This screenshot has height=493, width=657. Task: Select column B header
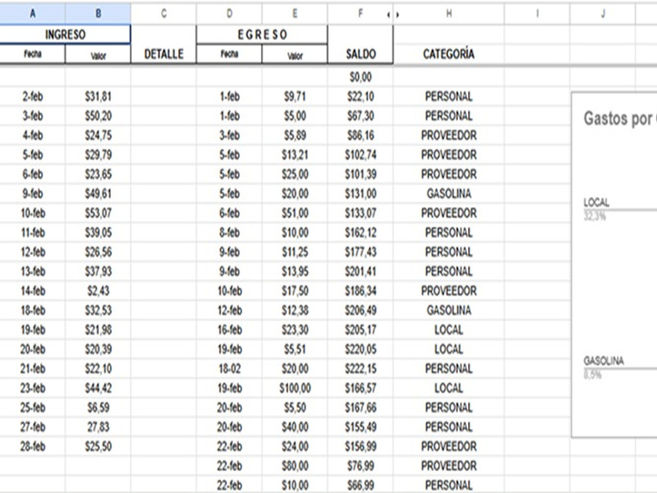(98, 13)
